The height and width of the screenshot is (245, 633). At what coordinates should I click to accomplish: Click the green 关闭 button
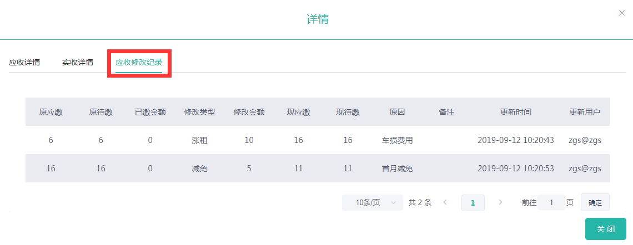605,229
